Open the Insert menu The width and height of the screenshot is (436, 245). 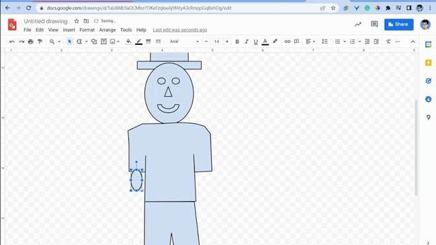click(69, 30)
